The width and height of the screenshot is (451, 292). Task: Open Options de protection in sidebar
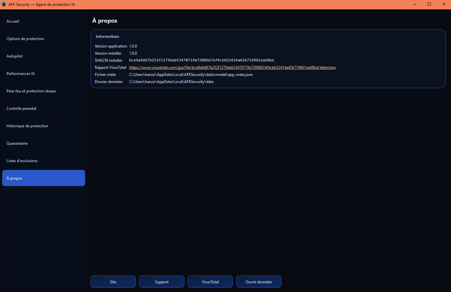pos(25,39)
